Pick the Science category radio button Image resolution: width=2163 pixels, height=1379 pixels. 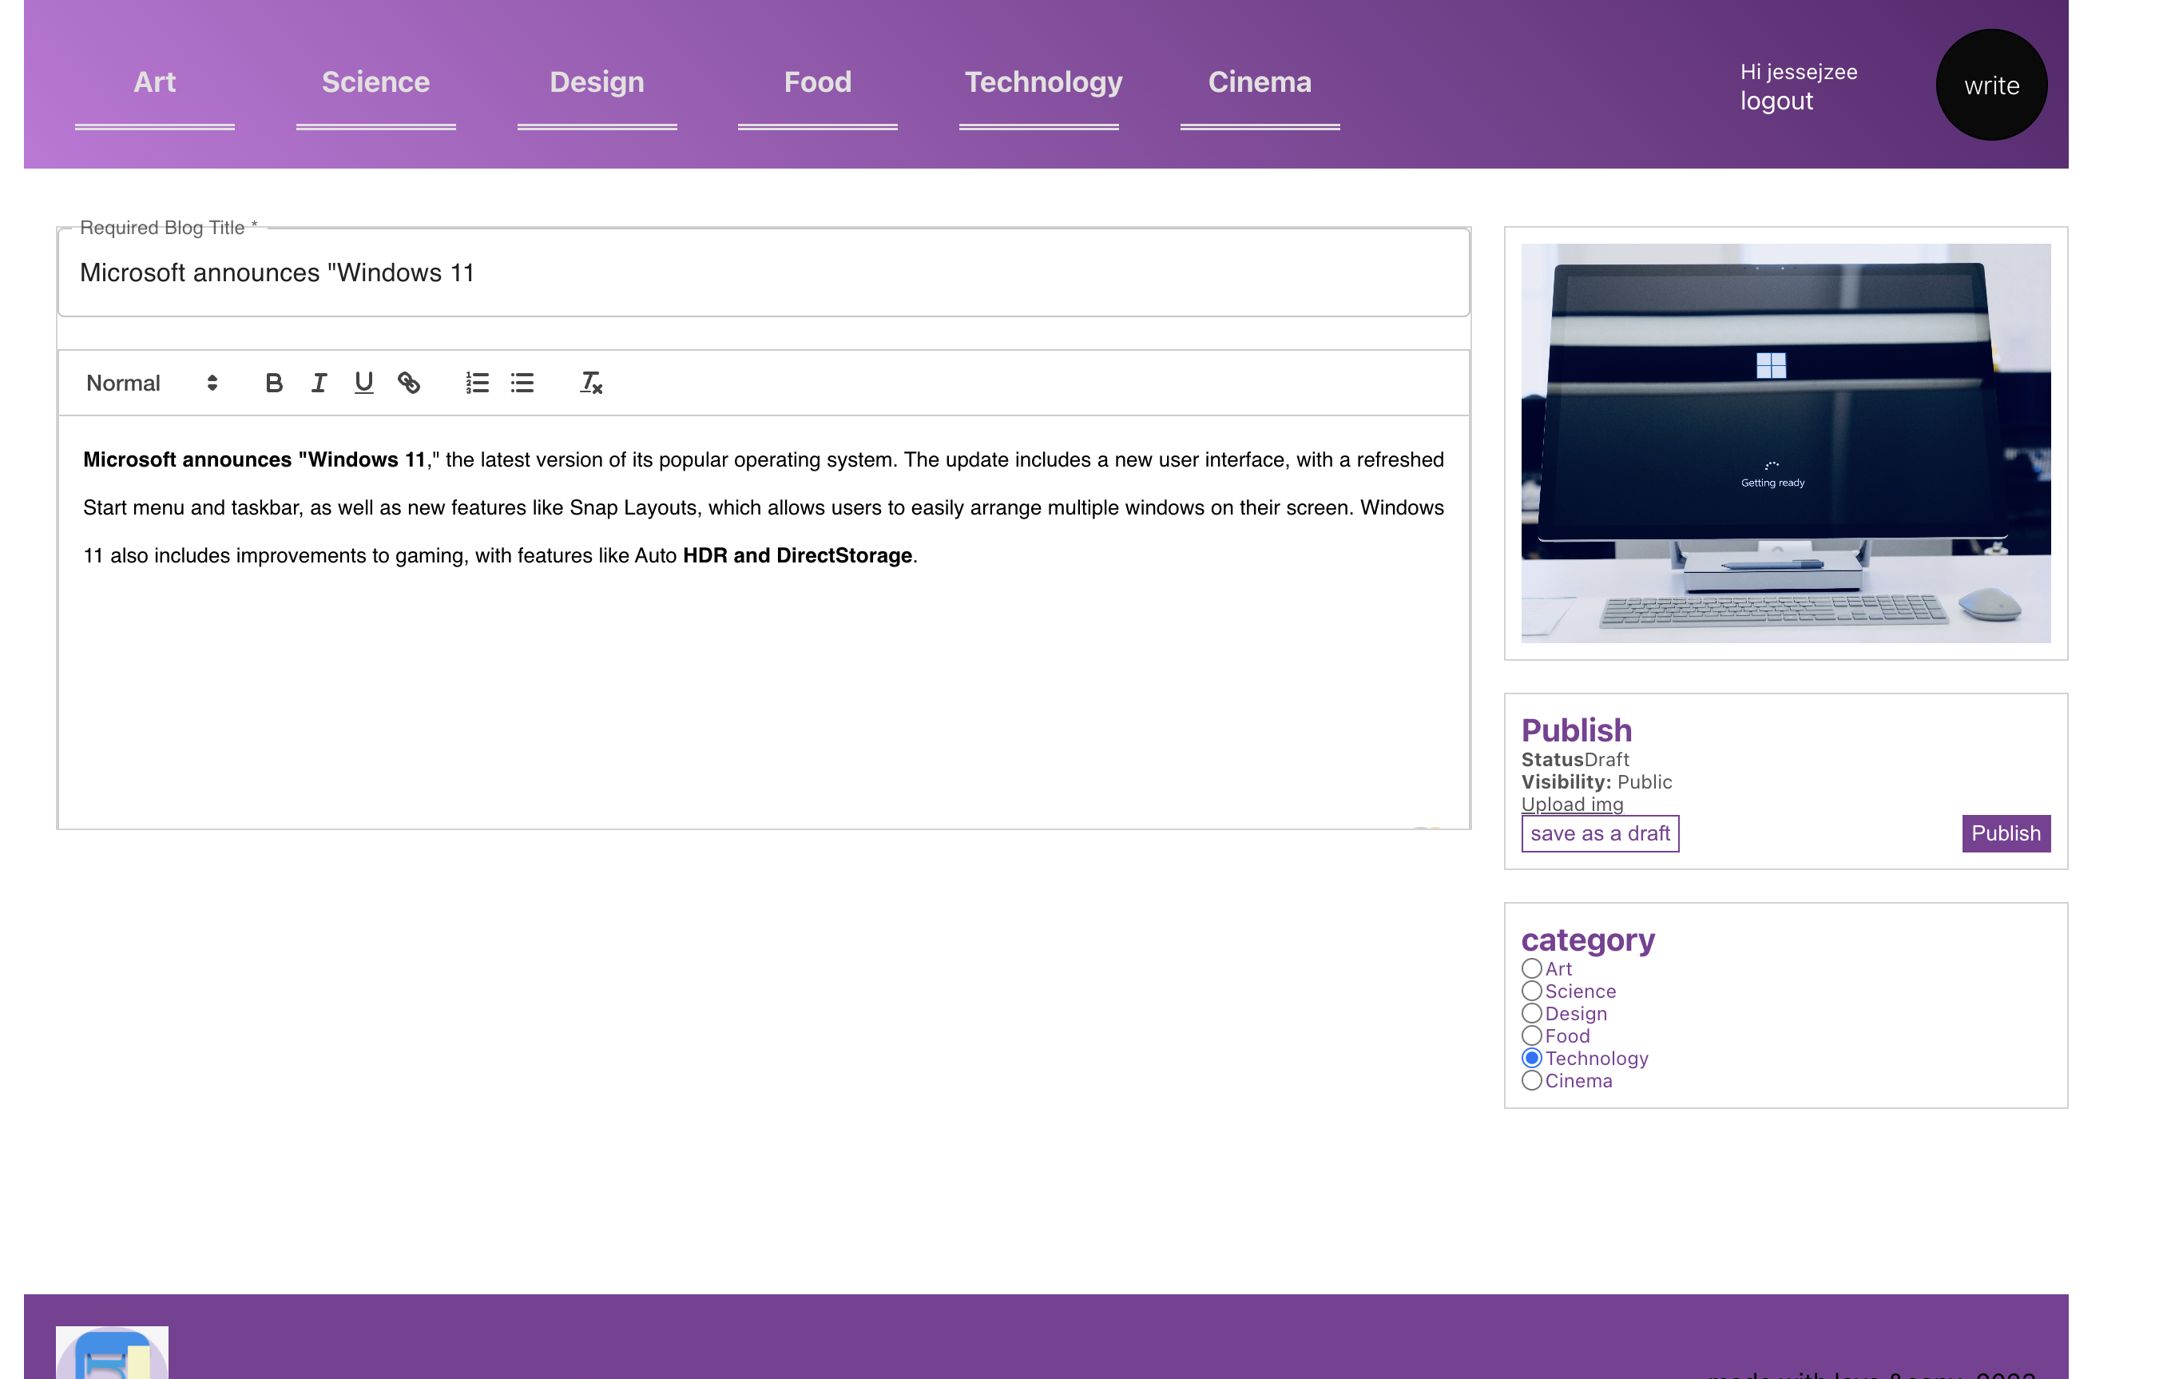(x=1531, y=991)
